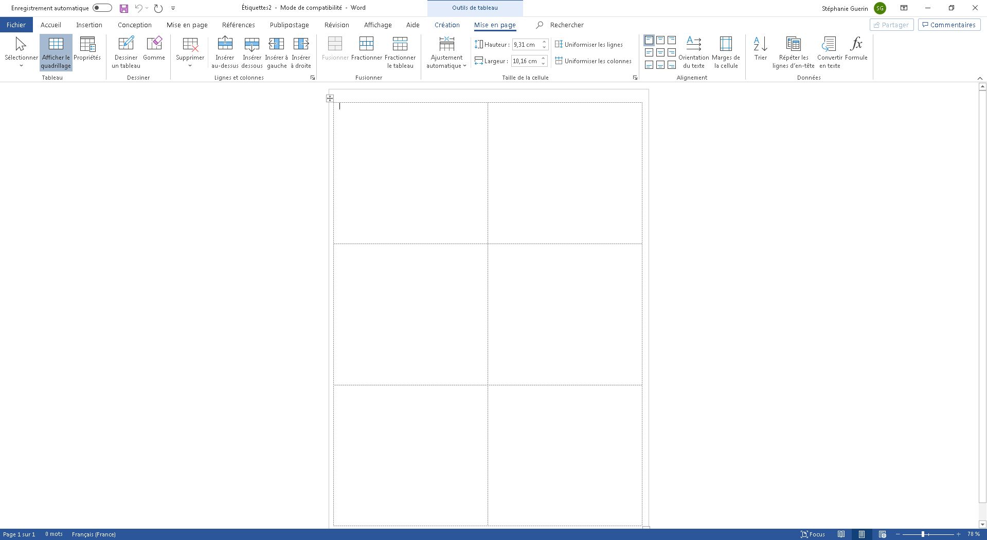The height and width of the screenshot is (540, 987).
Task: Expand the Supprimer dropdown
Action: click(x=190, y=51)
